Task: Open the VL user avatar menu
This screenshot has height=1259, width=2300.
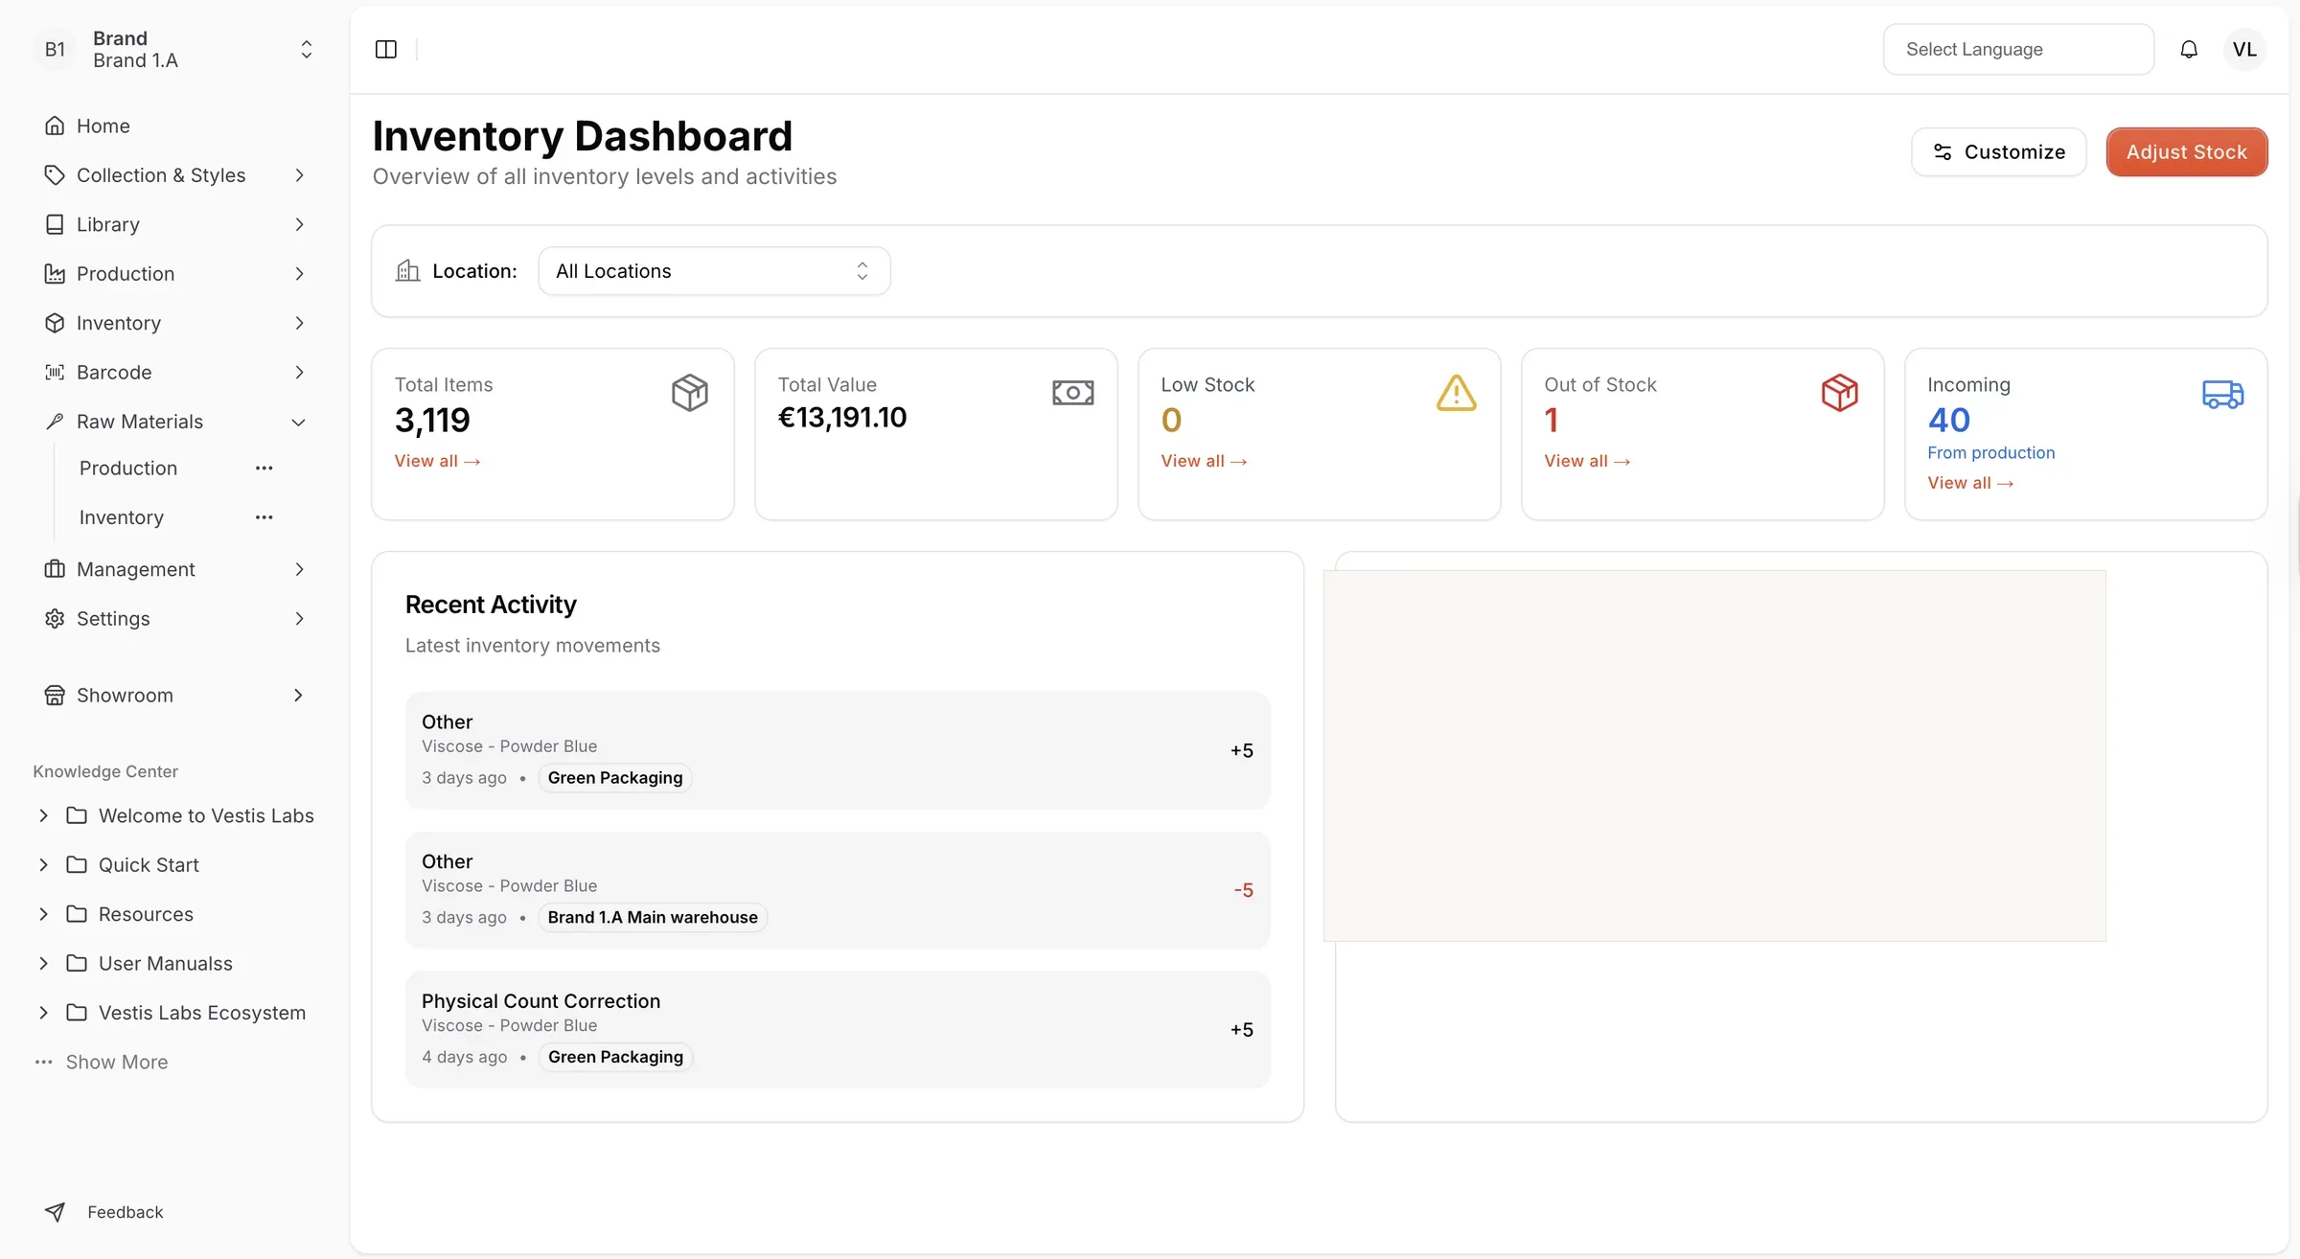Action: point(2244,49)
